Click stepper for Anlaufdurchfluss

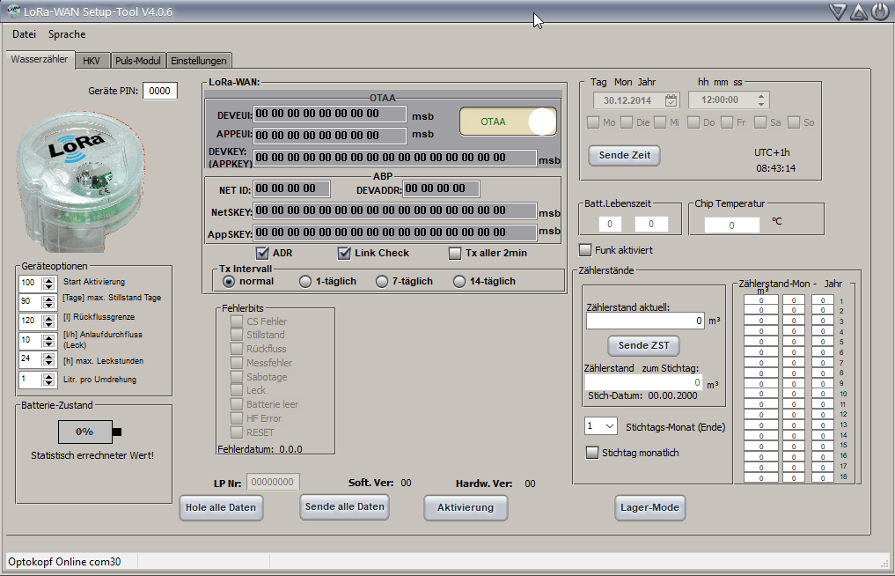pos(49,341)
